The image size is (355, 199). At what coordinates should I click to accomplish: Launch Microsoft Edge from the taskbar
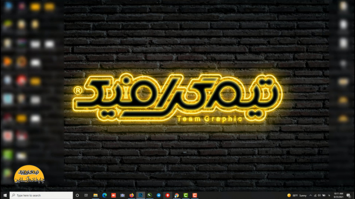click(105, 195)
